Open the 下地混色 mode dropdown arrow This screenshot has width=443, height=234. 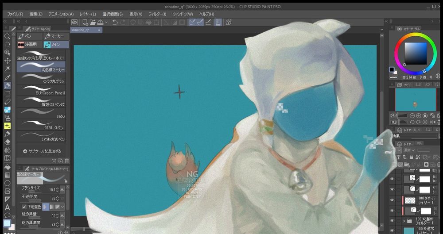tap(62, 207)
